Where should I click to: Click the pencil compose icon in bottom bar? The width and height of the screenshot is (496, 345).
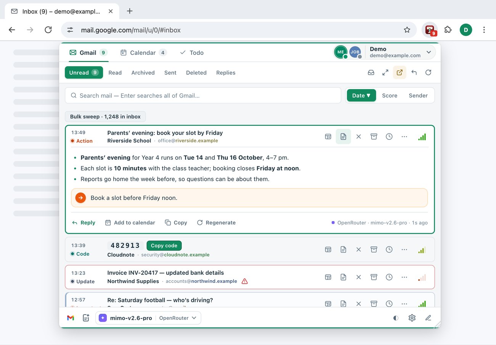click(428, 318)
